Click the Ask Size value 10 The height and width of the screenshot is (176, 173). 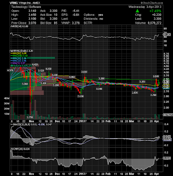55,15
